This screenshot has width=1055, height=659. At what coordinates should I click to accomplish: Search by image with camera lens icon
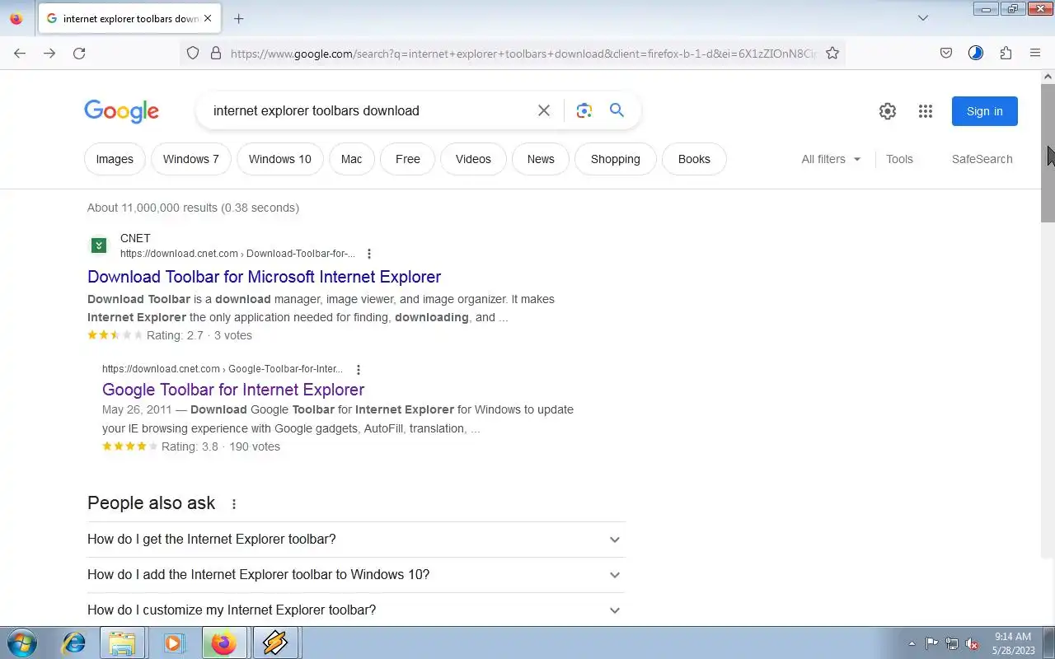click(584, 110)
